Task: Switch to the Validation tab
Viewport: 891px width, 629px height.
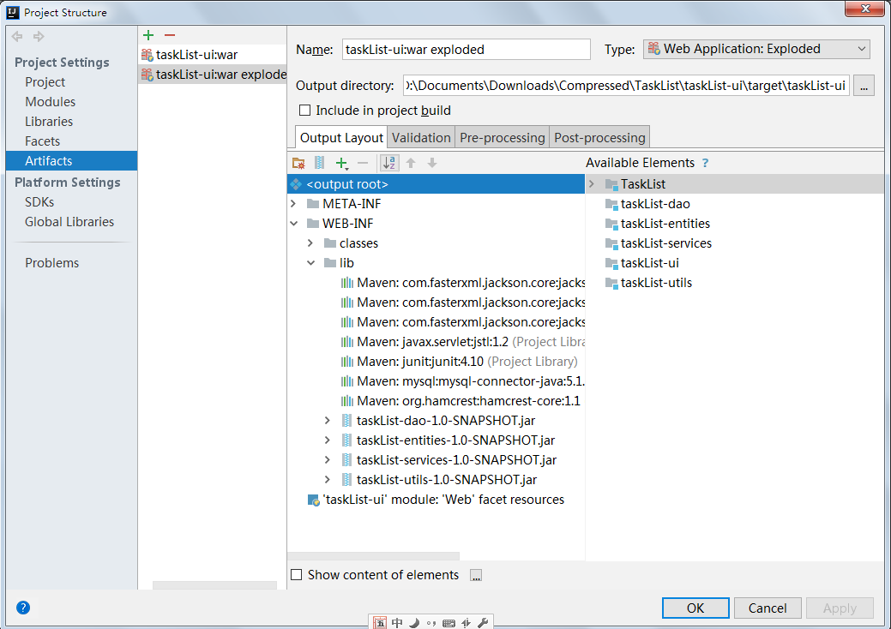Action: pos(421,138)
